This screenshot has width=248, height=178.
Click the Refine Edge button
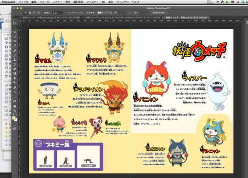[x=159, y=13]
